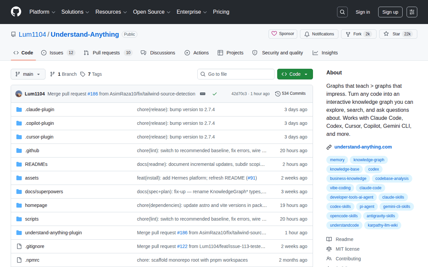The image size is (428, 267).
Task: Open the Pull requests tab
Action: (108, 53)
